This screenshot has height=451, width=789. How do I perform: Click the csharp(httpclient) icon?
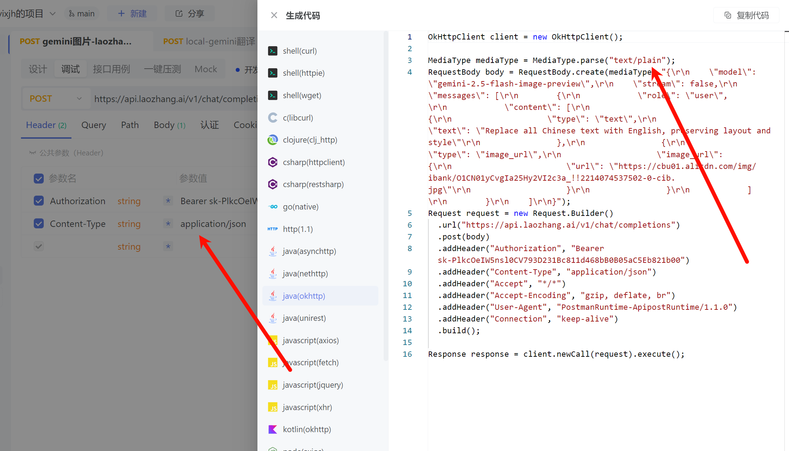[x=273, y=162]
